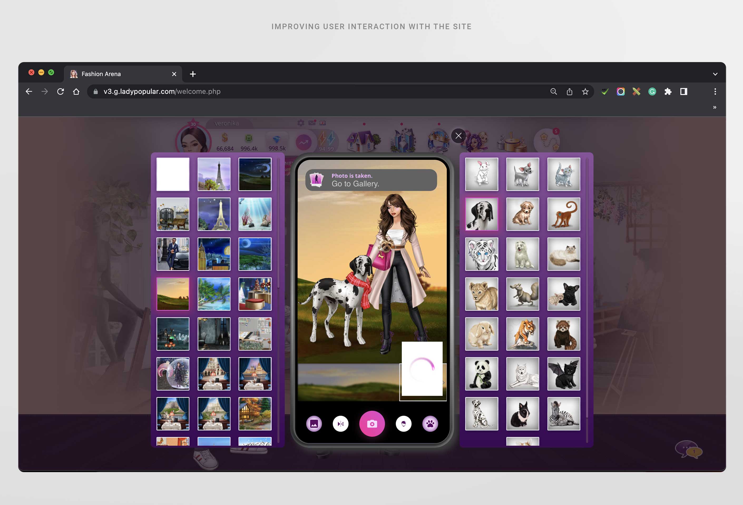
Task: Expand the tab search chevron
Action: coord(715,74)
